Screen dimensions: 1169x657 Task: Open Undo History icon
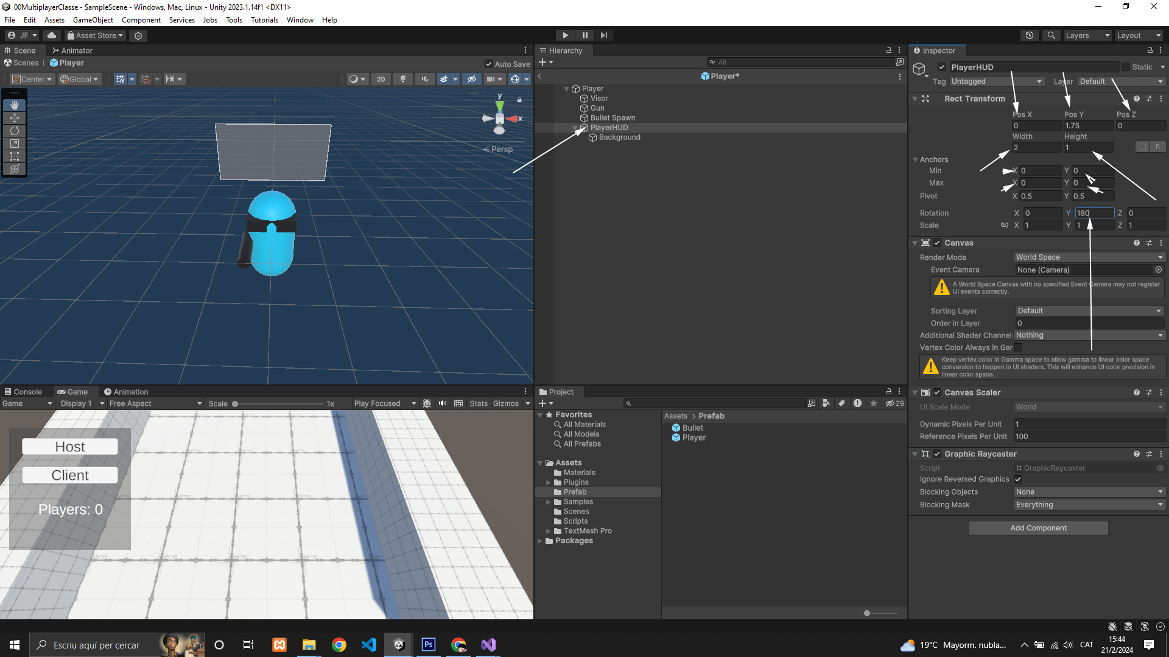pyautogui.click(x=1029, y=35)
